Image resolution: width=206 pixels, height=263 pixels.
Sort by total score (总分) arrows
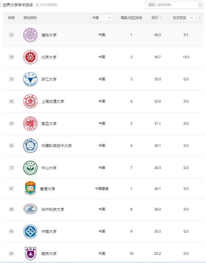(161, 18)
